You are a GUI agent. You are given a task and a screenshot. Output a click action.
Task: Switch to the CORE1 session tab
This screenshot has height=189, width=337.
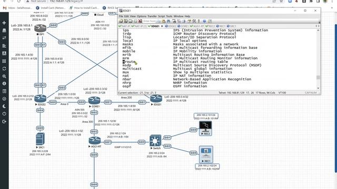183,26
